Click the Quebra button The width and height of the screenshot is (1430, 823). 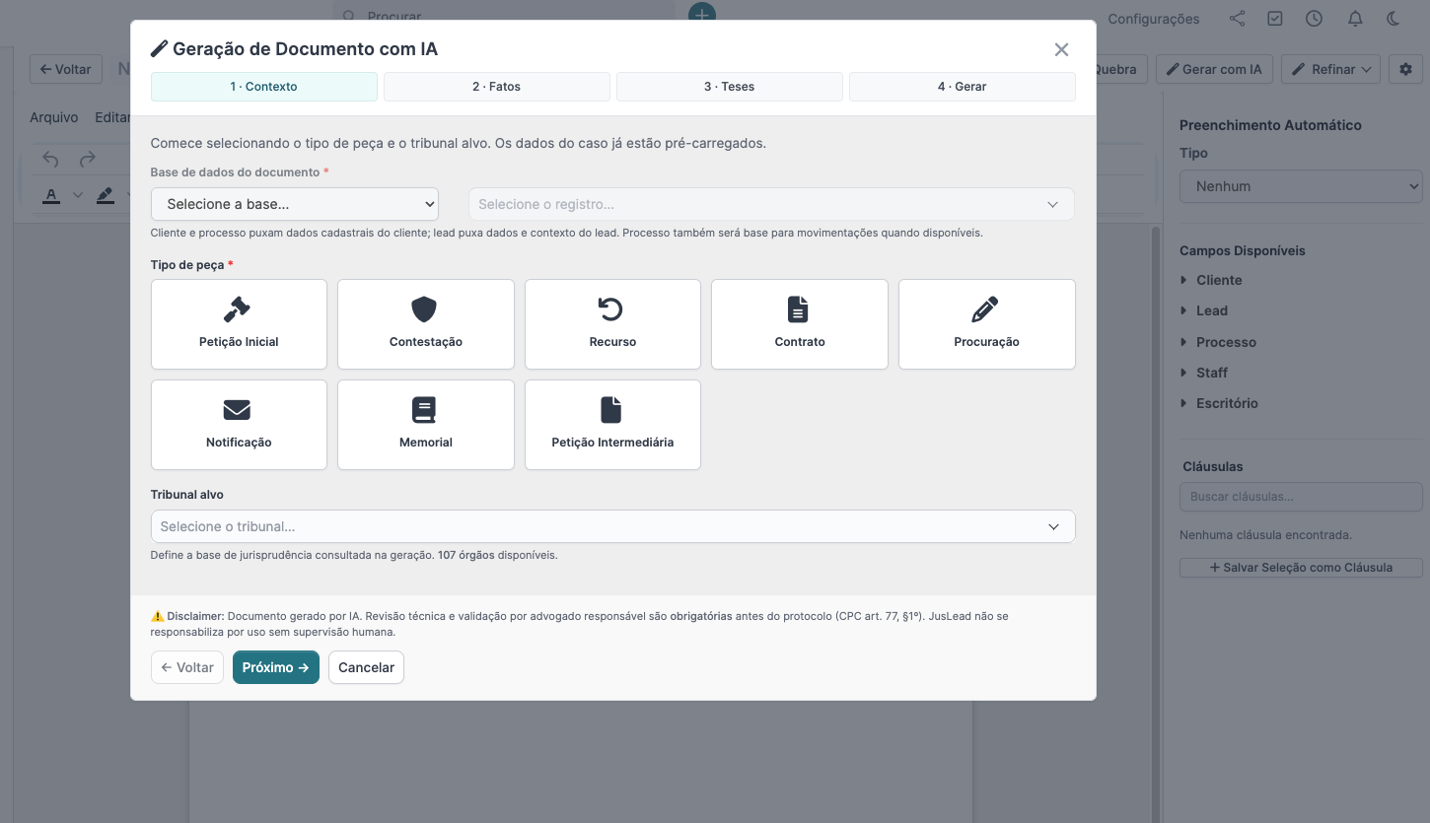point(1121,69)
